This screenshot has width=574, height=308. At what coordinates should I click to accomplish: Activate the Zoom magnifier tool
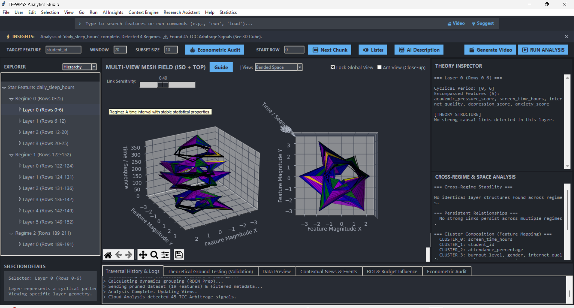click(154, 255)
